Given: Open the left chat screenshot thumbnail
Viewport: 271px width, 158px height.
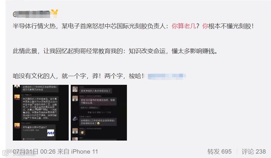Looking at the screenshot, I should tap(41, 113).
